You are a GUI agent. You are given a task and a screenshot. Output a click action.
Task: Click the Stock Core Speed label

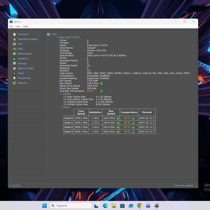pyautogui.click(x=70, y=86)
